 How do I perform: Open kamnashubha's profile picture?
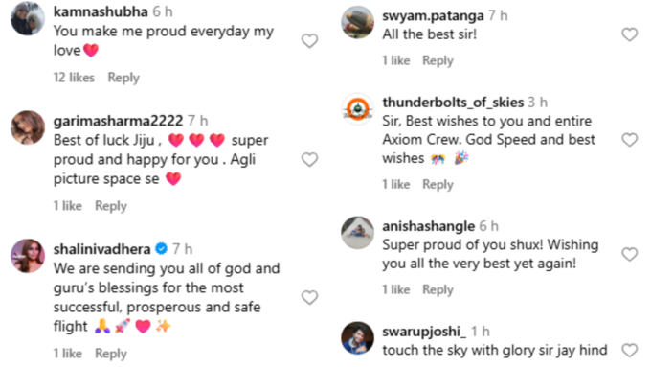coord(28,19)
